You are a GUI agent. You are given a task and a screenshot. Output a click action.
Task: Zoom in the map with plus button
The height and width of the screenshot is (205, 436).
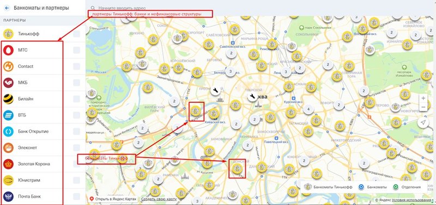(x=423, y=98)
